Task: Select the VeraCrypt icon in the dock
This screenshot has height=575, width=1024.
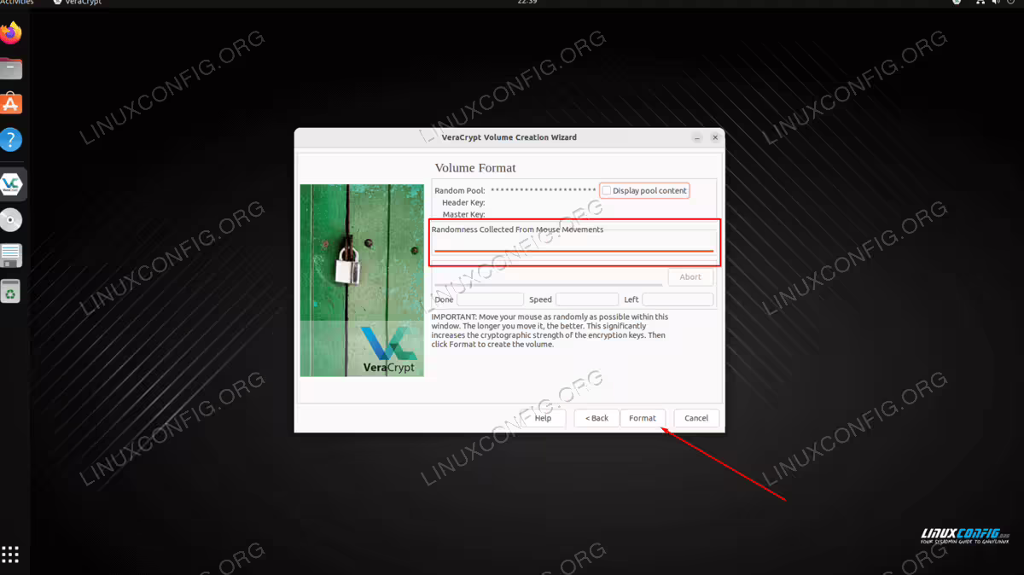Action: 11,184
